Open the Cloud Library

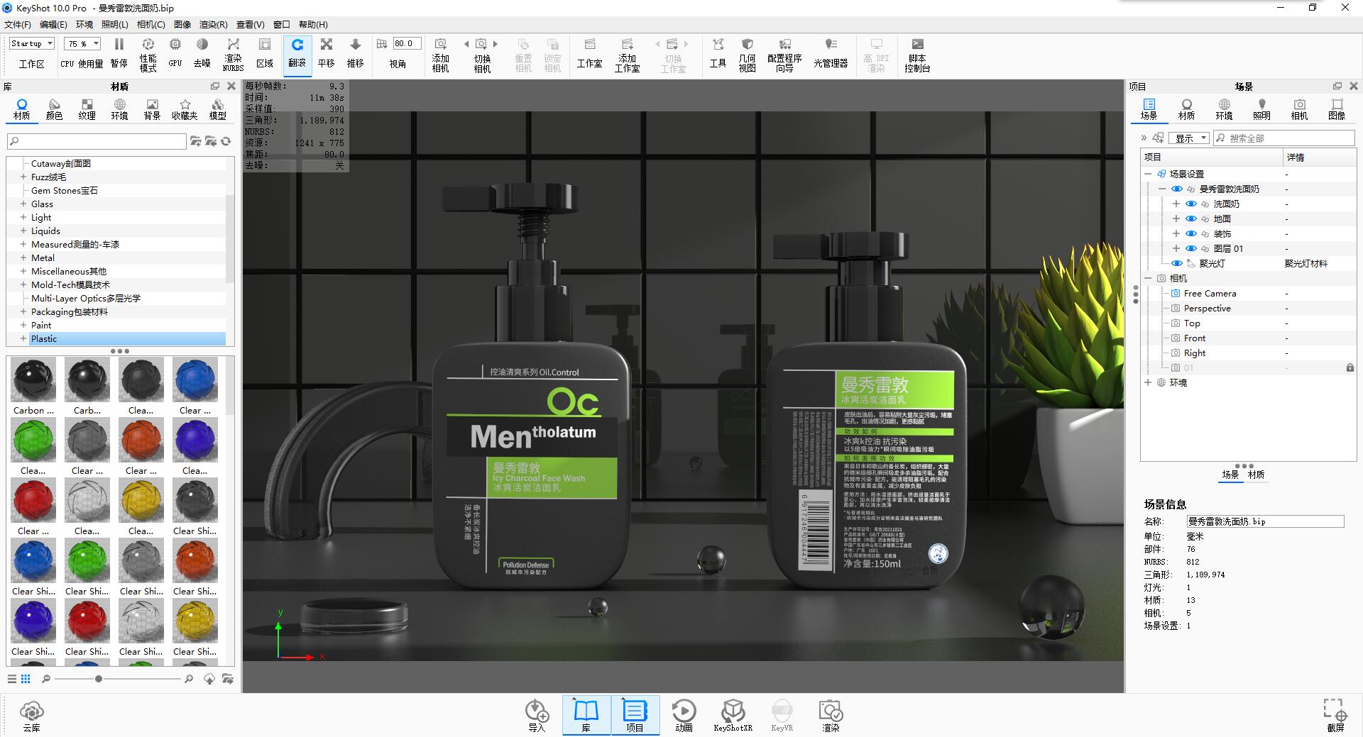(32, 715)
